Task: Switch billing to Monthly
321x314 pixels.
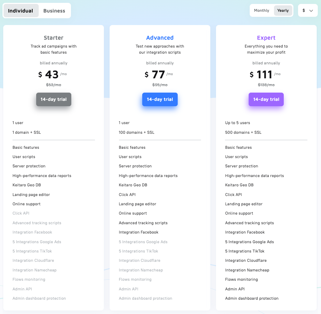Action: pos(262,10)
